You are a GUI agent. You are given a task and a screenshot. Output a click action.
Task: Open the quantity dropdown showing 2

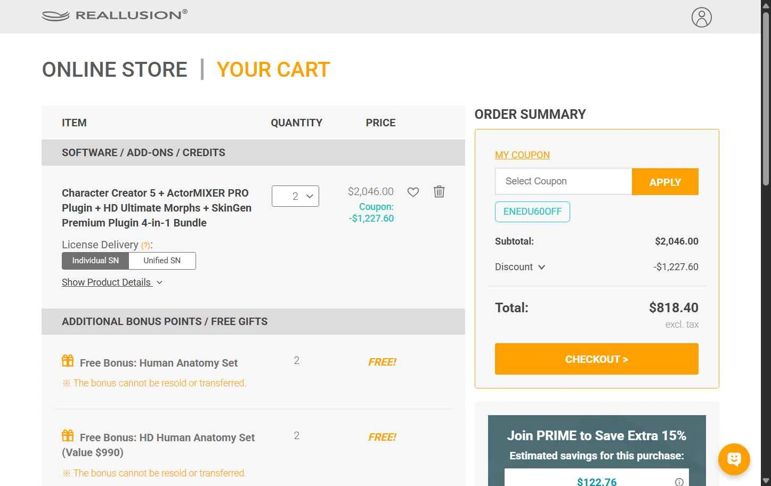click(295, 196)
